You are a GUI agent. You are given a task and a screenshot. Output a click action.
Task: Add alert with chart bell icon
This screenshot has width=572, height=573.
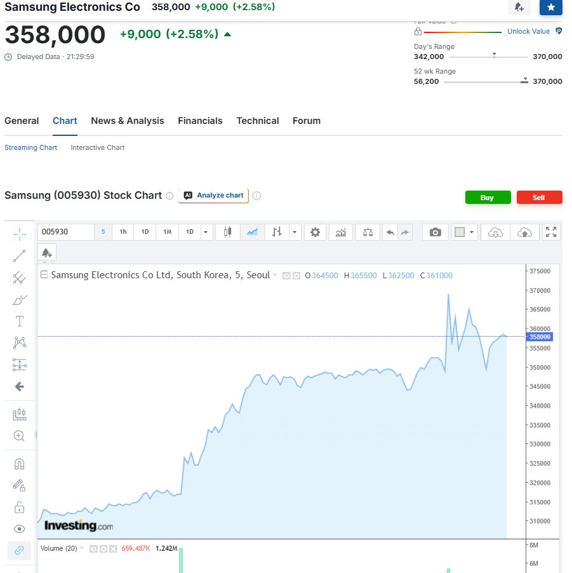pyautogui.click(x=47, y=253)
